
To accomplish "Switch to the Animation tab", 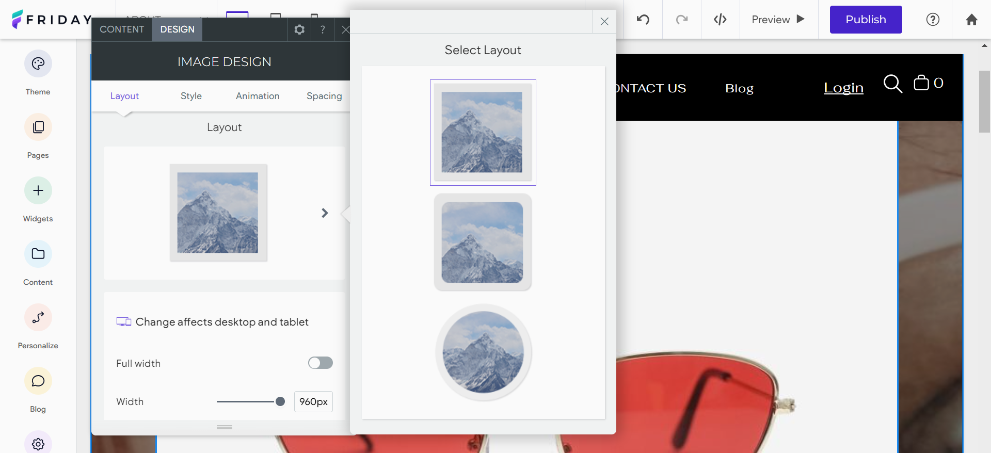I will click(258, 96).
